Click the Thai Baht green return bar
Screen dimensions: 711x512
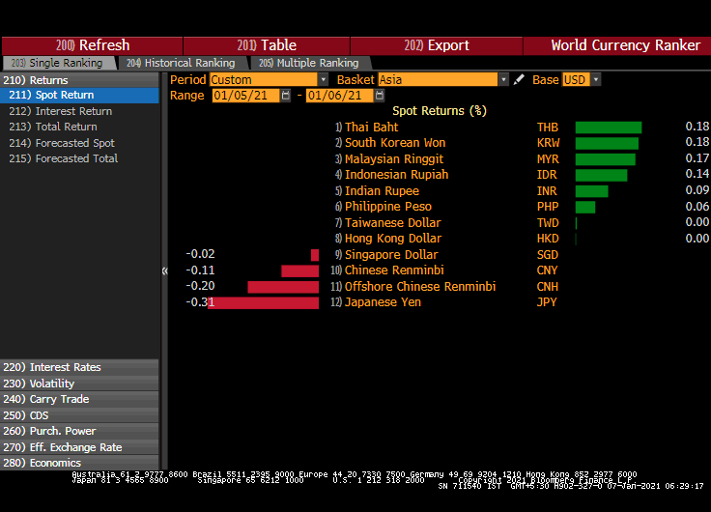(608, 128)
